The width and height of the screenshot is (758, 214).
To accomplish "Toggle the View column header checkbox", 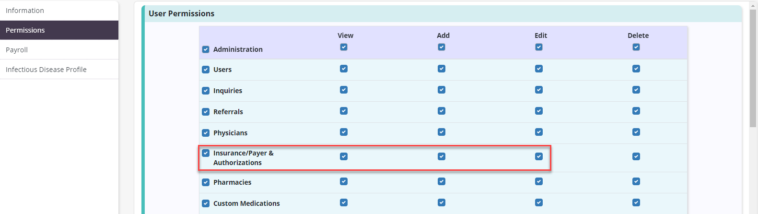I will pyautogui.click(x=344, y=47).
